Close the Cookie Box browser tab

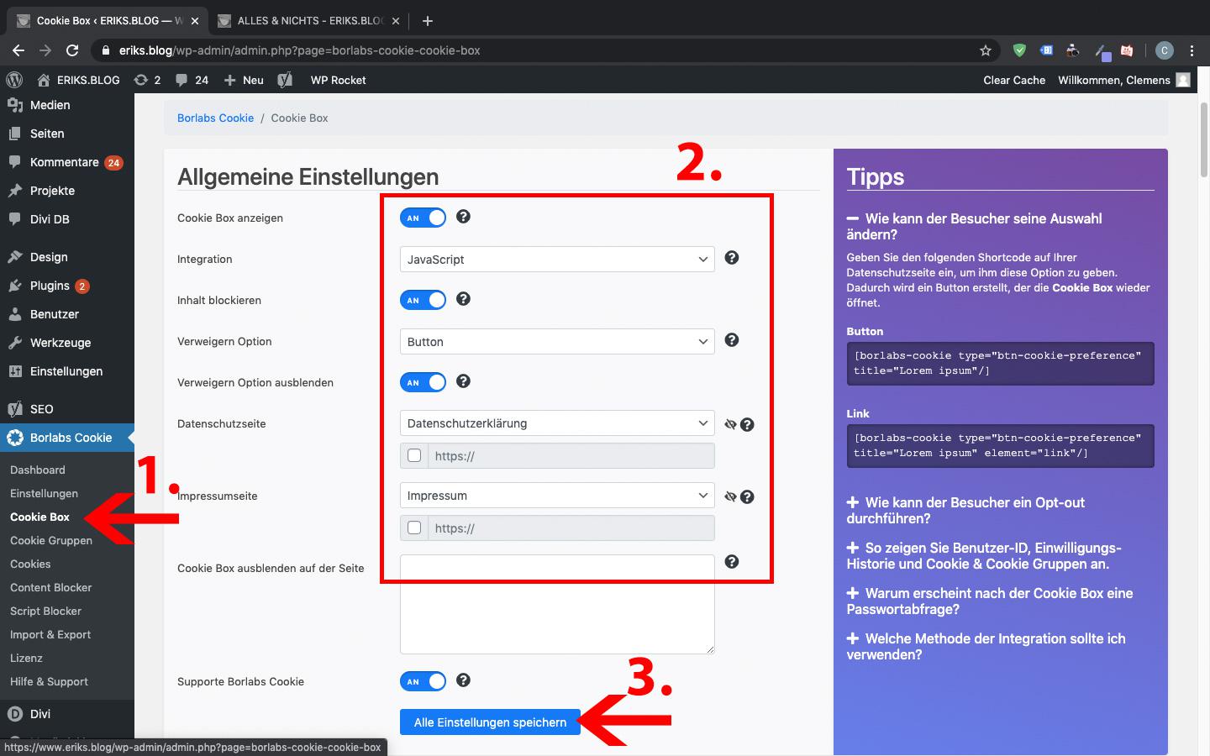194,21
